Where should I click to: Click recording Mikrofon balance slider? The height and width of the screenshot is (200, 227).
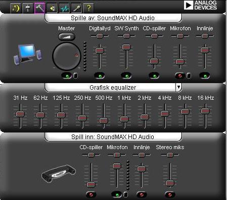[117, 155]
